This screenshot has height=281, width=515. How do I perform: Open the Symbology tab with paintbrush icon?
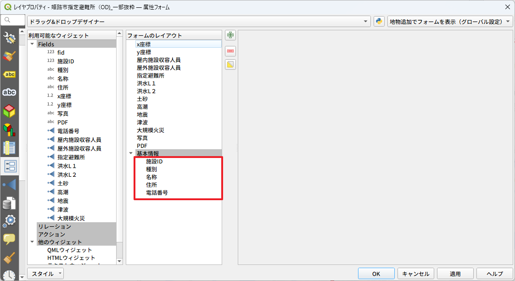pyautogui.click(x=9, y=56)
